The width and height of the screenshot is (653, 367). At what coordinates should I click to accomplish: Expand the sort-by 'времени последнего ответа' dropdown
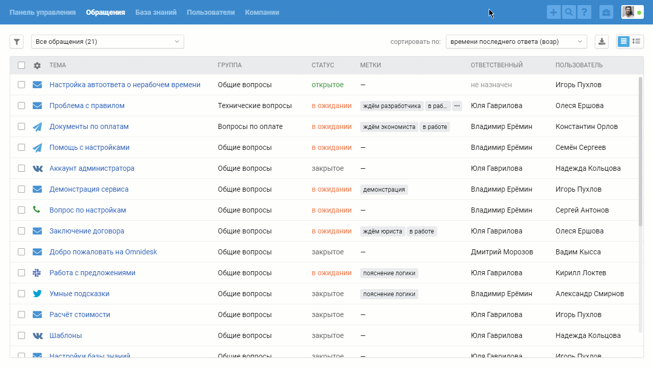pyautogui.click(x=516, y=42)
